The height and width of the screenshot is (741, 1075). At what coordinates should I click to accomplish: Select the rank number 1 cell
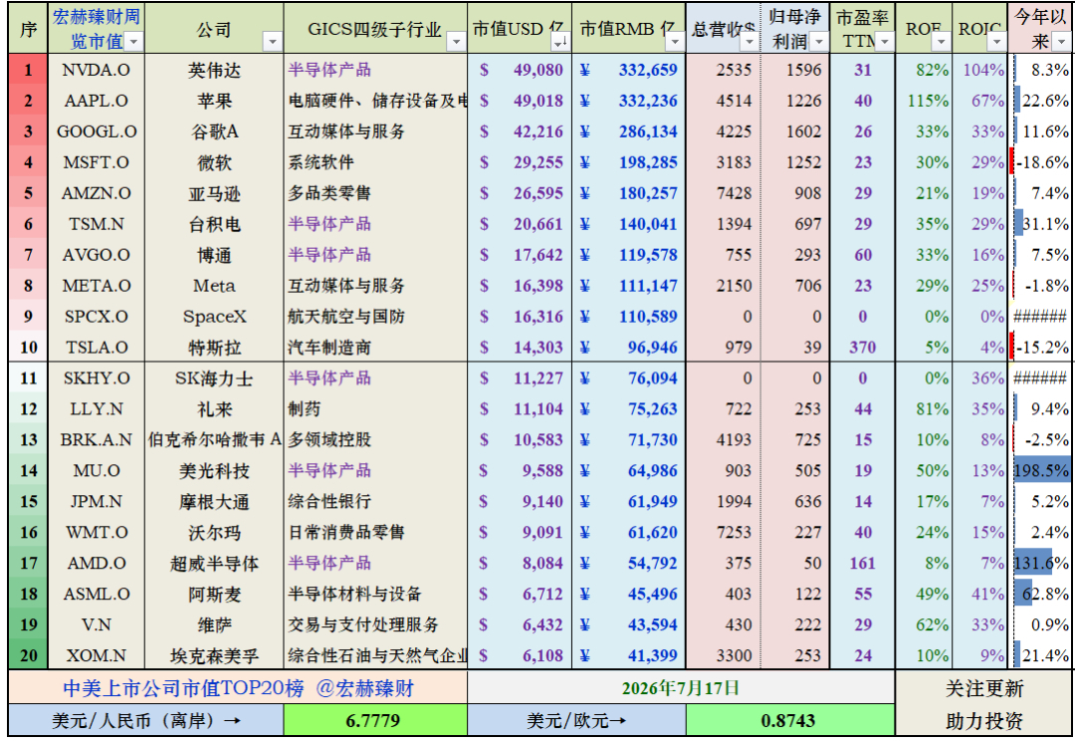click(x=28, y=70)
